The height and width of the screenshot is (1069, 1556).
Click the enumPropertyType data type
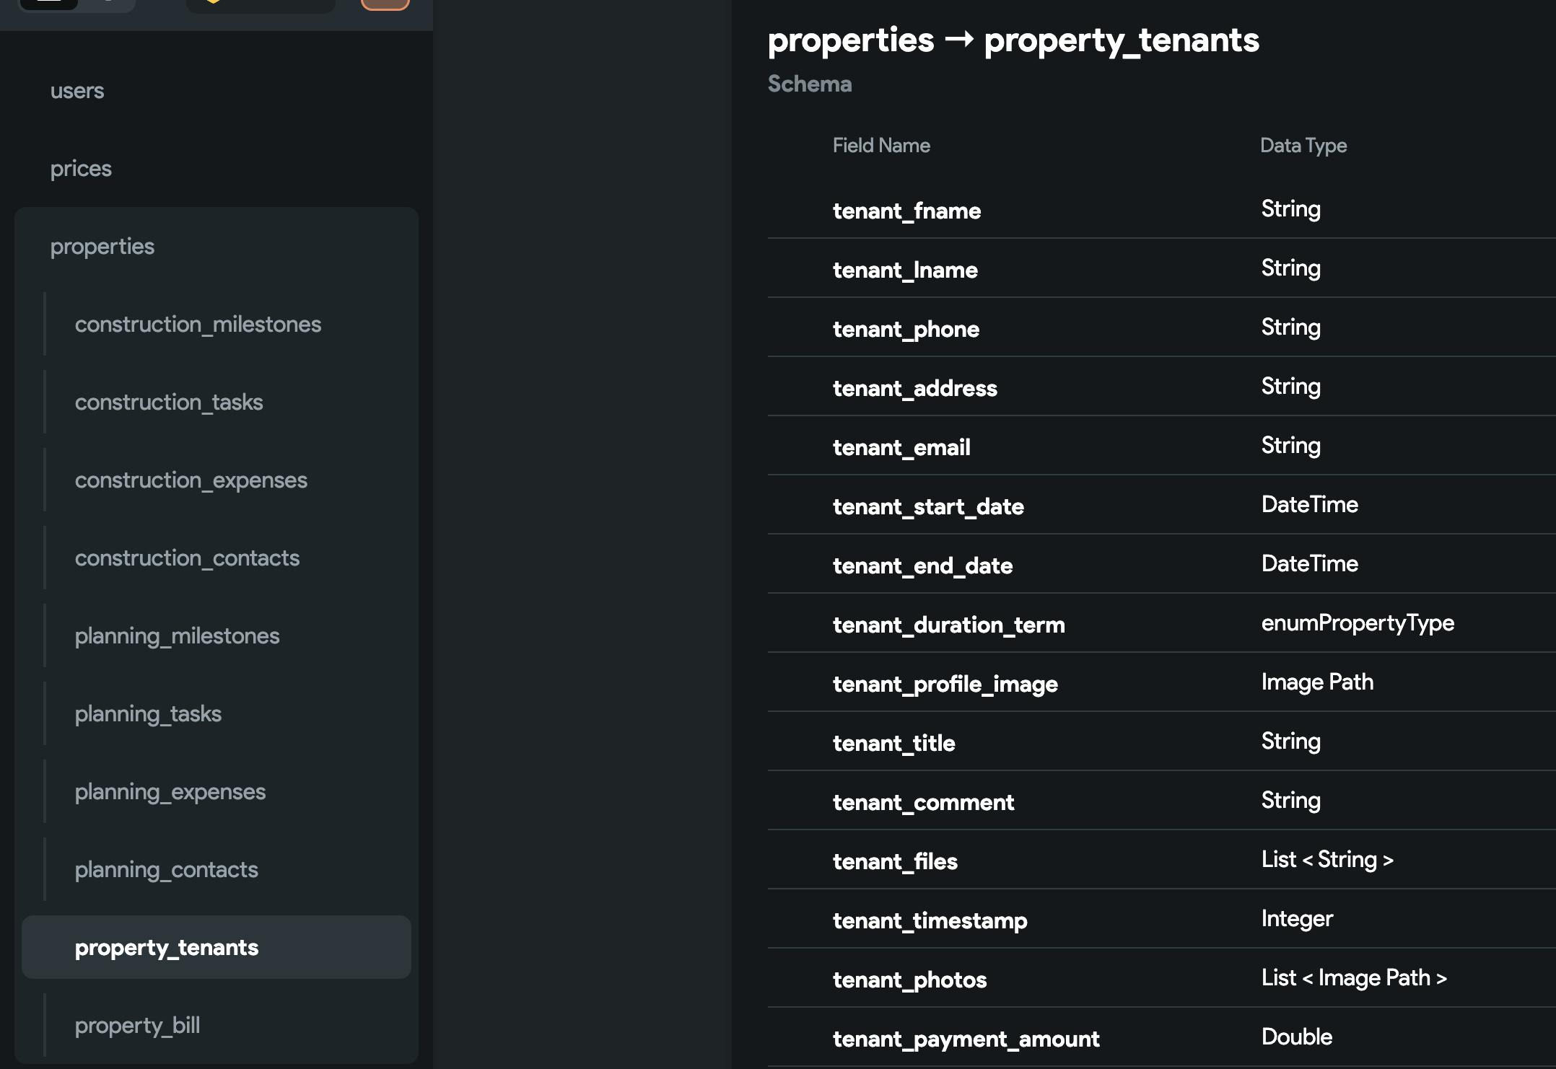pos(1357,623)
